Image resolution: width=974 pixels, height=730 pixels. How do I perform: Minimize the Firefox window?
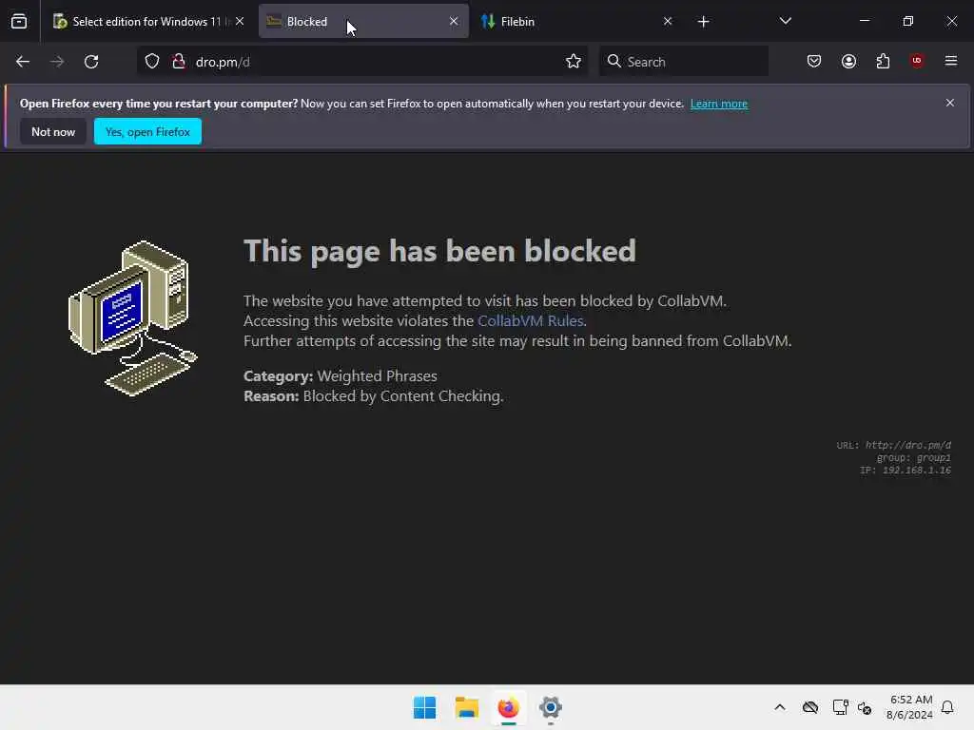[864, 21]
